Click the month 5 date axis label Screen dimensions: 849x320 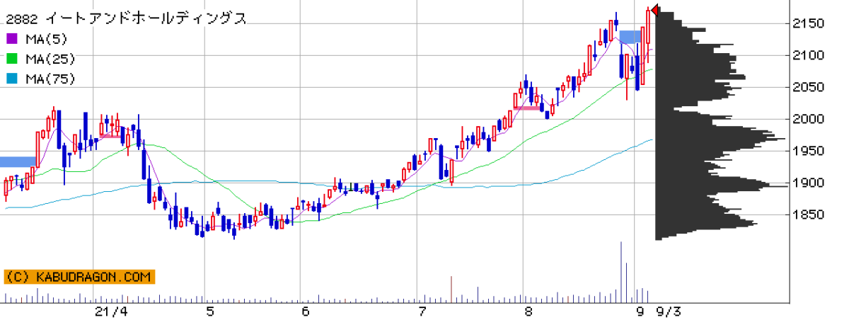point(209,312)
